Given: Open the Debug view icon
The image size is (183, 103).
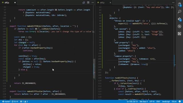Looking at the screenshot, I should (x=180, y=26).
